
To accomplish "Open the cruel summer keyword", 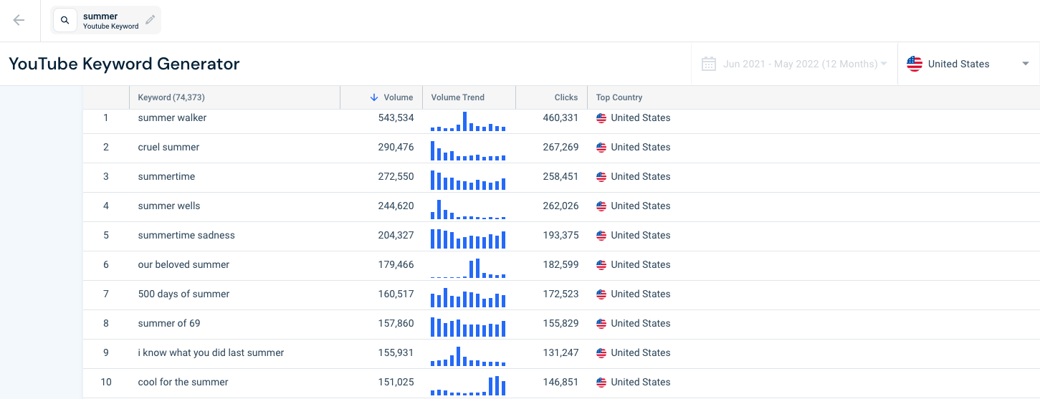I will tap(168, 148).
